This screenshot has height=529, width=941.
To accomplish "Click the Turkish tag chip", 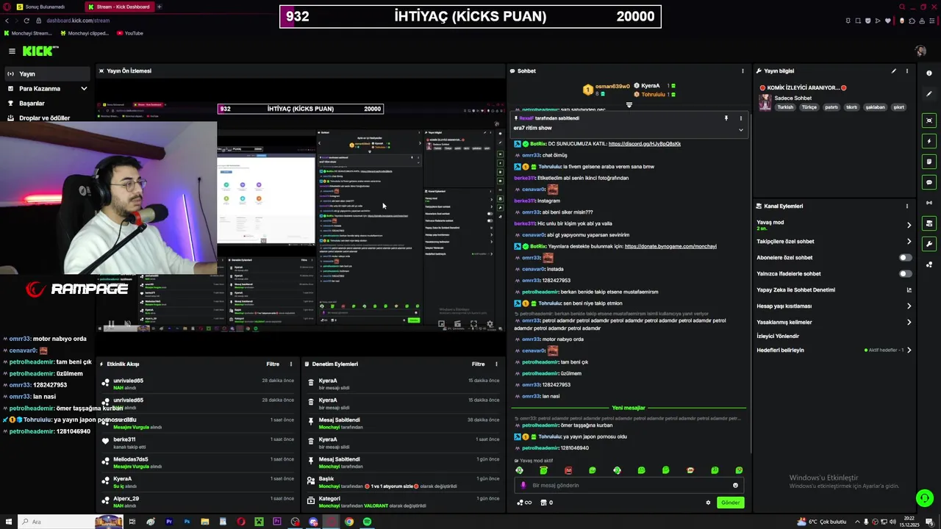I will (786, 107).
